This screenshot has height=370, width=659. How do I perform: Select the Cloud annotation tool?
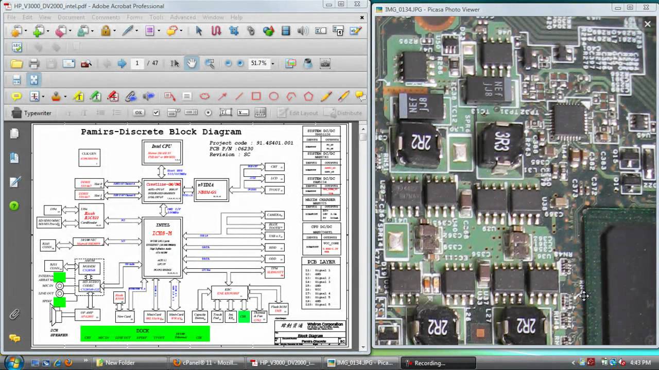(x=204, y=97)
